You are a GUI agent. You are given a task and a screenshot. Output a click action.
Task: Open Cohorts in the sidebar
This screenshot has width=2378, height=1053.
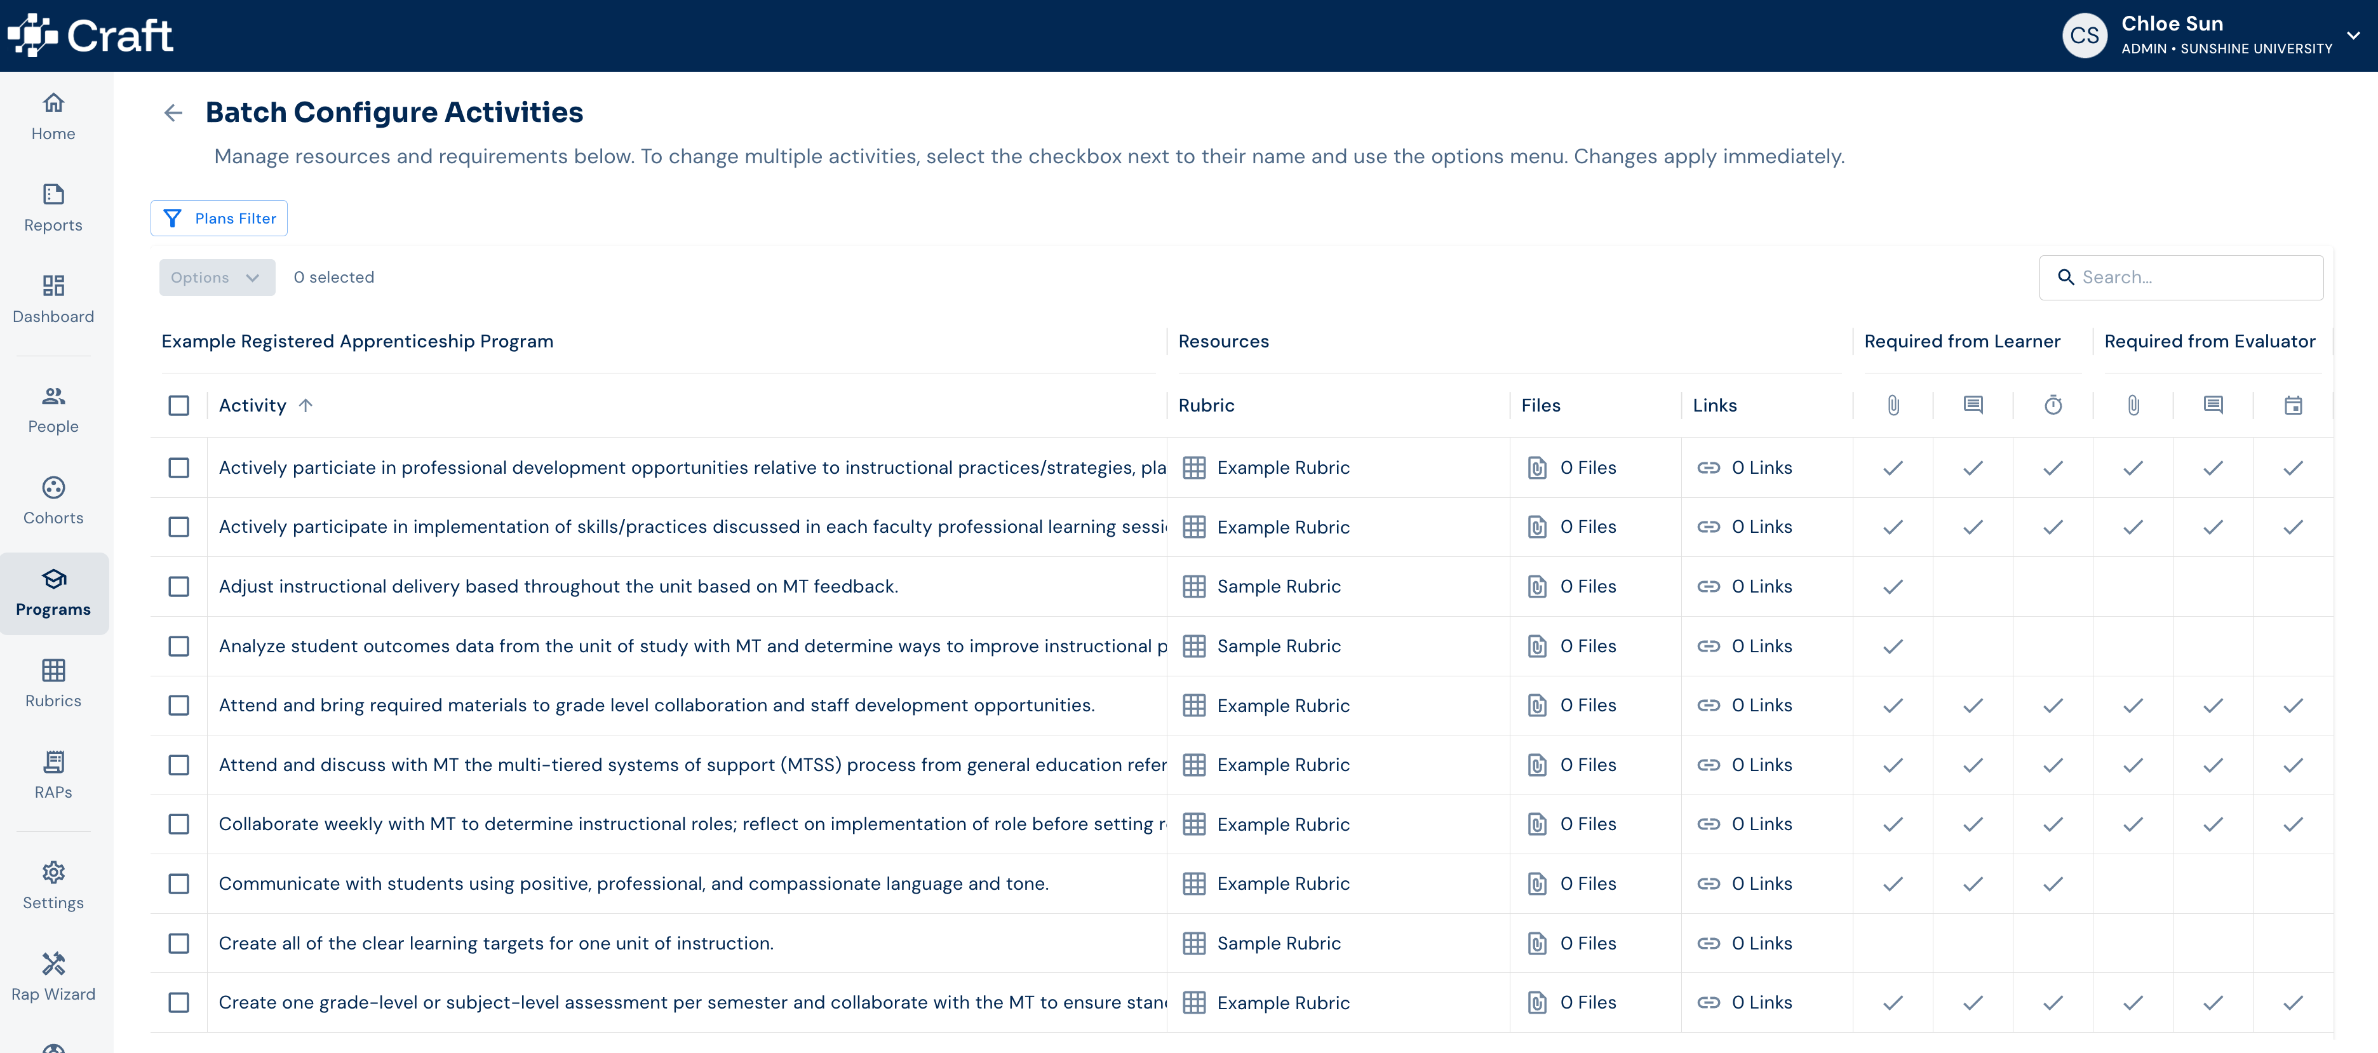coord(53,501)
